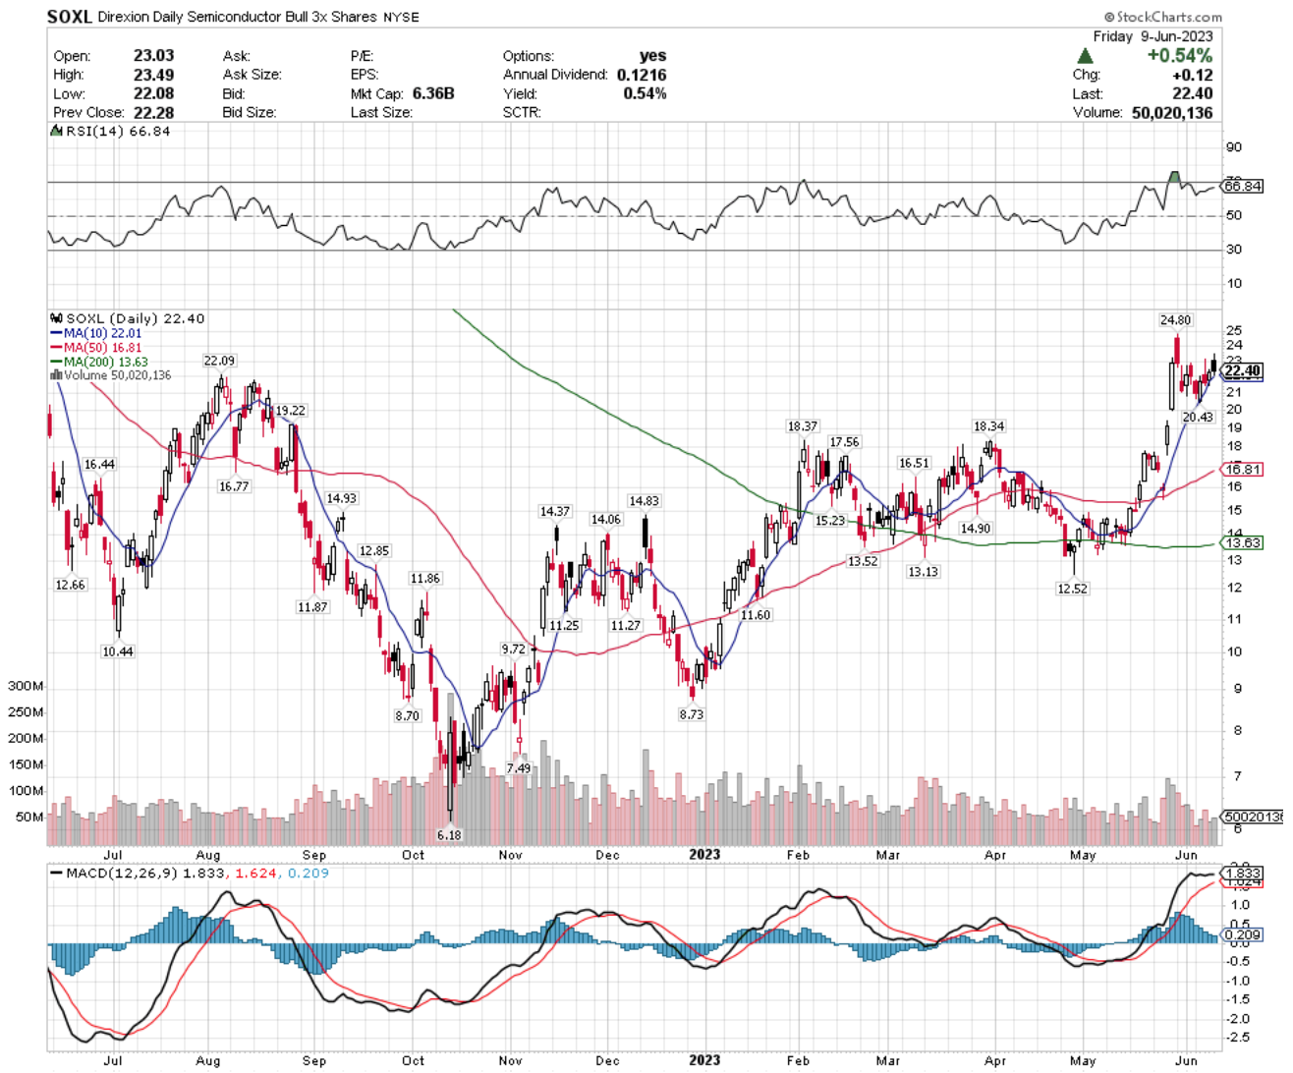The image size is (1293, 1073).
Task: Click the 22.09 August peak label
Action: [219, 361]
